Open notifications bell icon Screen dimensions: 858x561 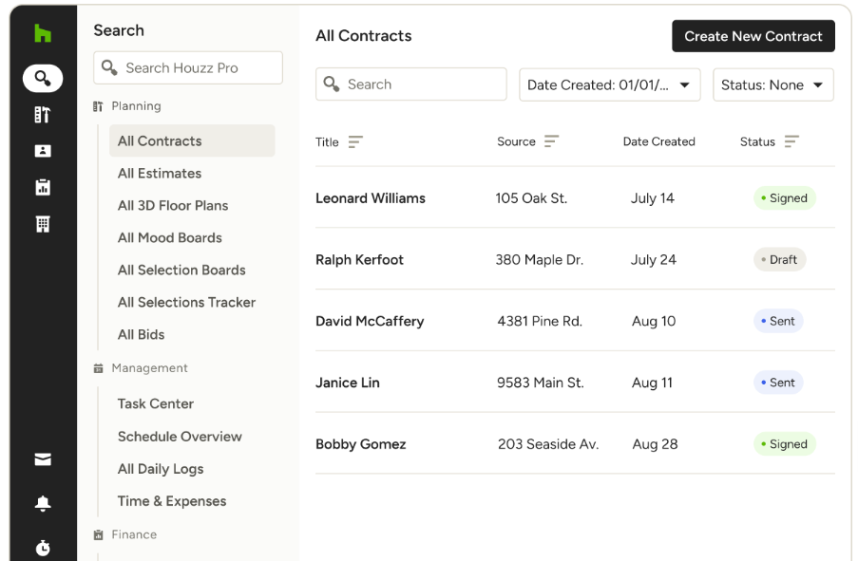click(43, 504)
